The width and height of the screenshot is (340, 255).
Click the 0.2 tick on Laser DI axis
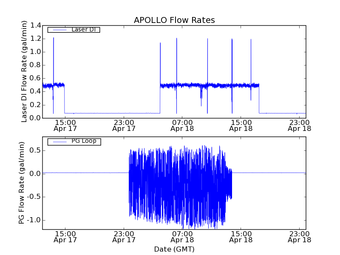(x=35, y=105)
